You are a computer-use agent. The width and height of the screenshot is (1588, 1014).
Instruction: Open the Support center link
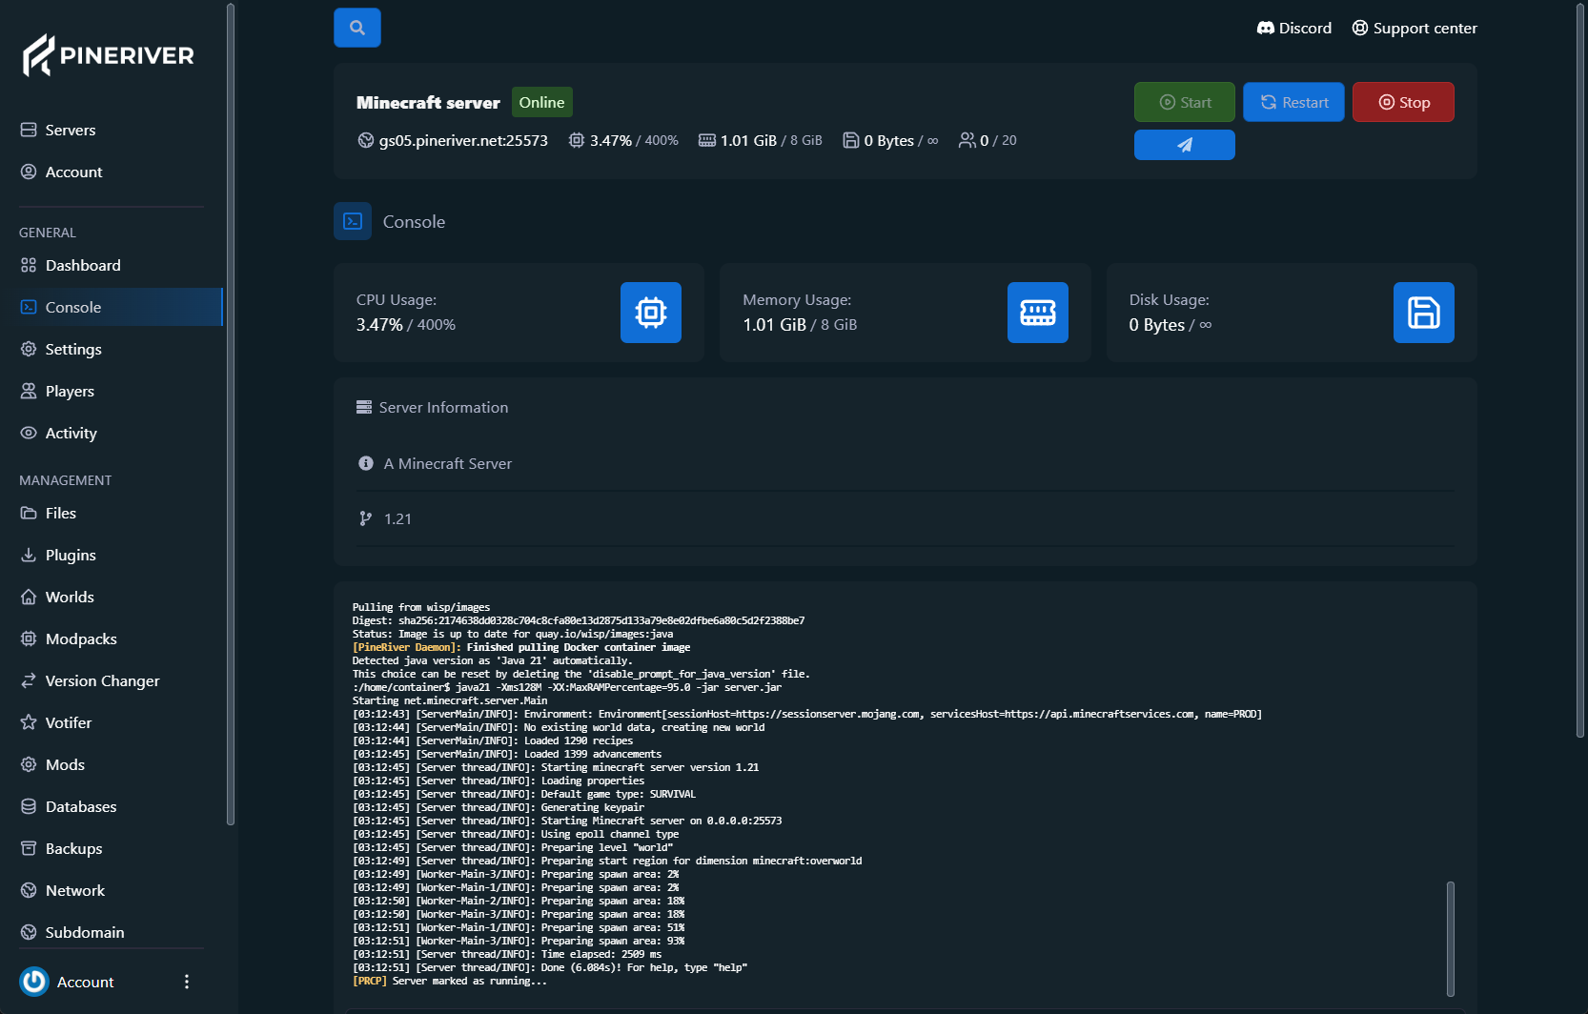pyautogui.click(x=1415, y=28)
